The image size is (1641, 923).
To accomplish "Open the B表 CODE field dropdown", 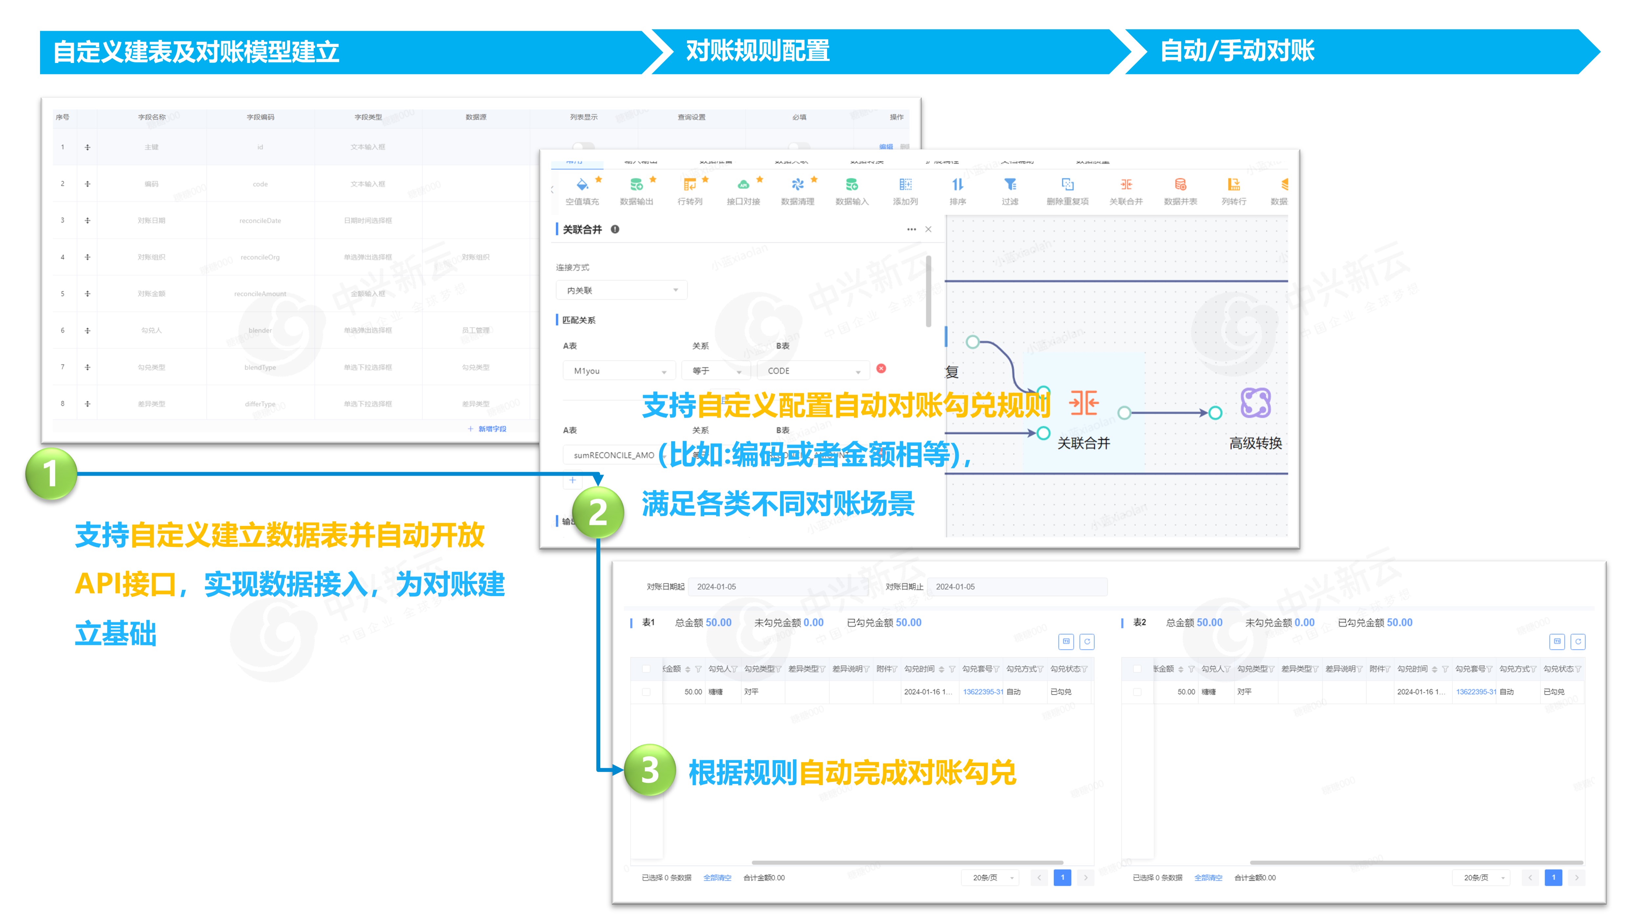I will [813, 371].
